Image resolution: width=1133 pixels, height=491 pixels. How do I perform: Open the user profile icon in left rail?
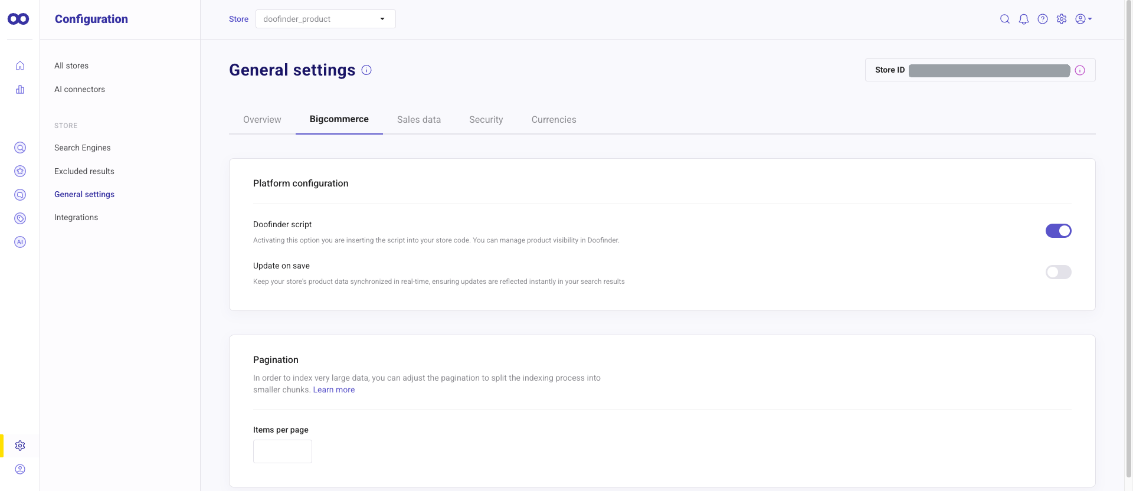coord(20,469)
